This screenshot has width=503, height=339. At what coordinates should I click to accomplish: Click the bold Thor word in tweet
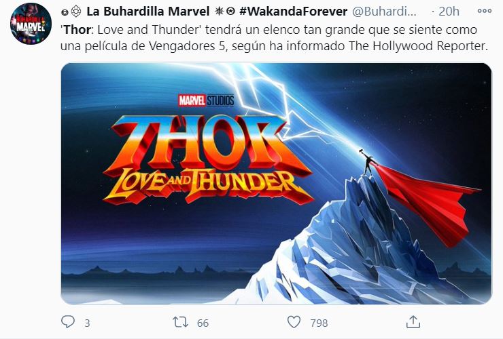[x=77, y=30]
